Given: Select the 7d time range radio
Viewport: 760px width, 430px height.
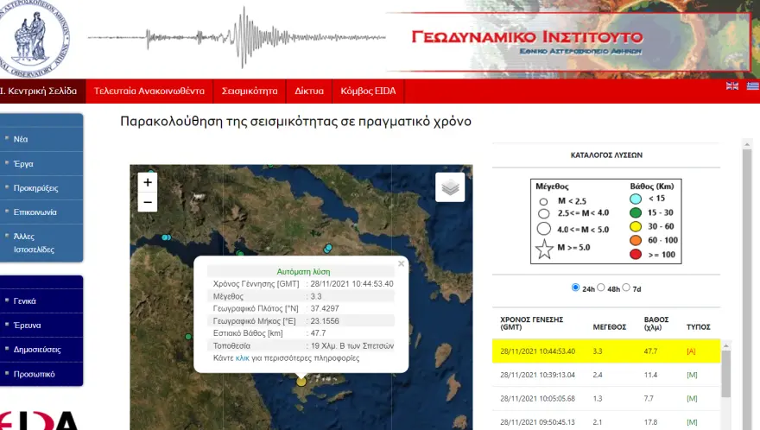Looking at the screenshot, I should (627, 288).
